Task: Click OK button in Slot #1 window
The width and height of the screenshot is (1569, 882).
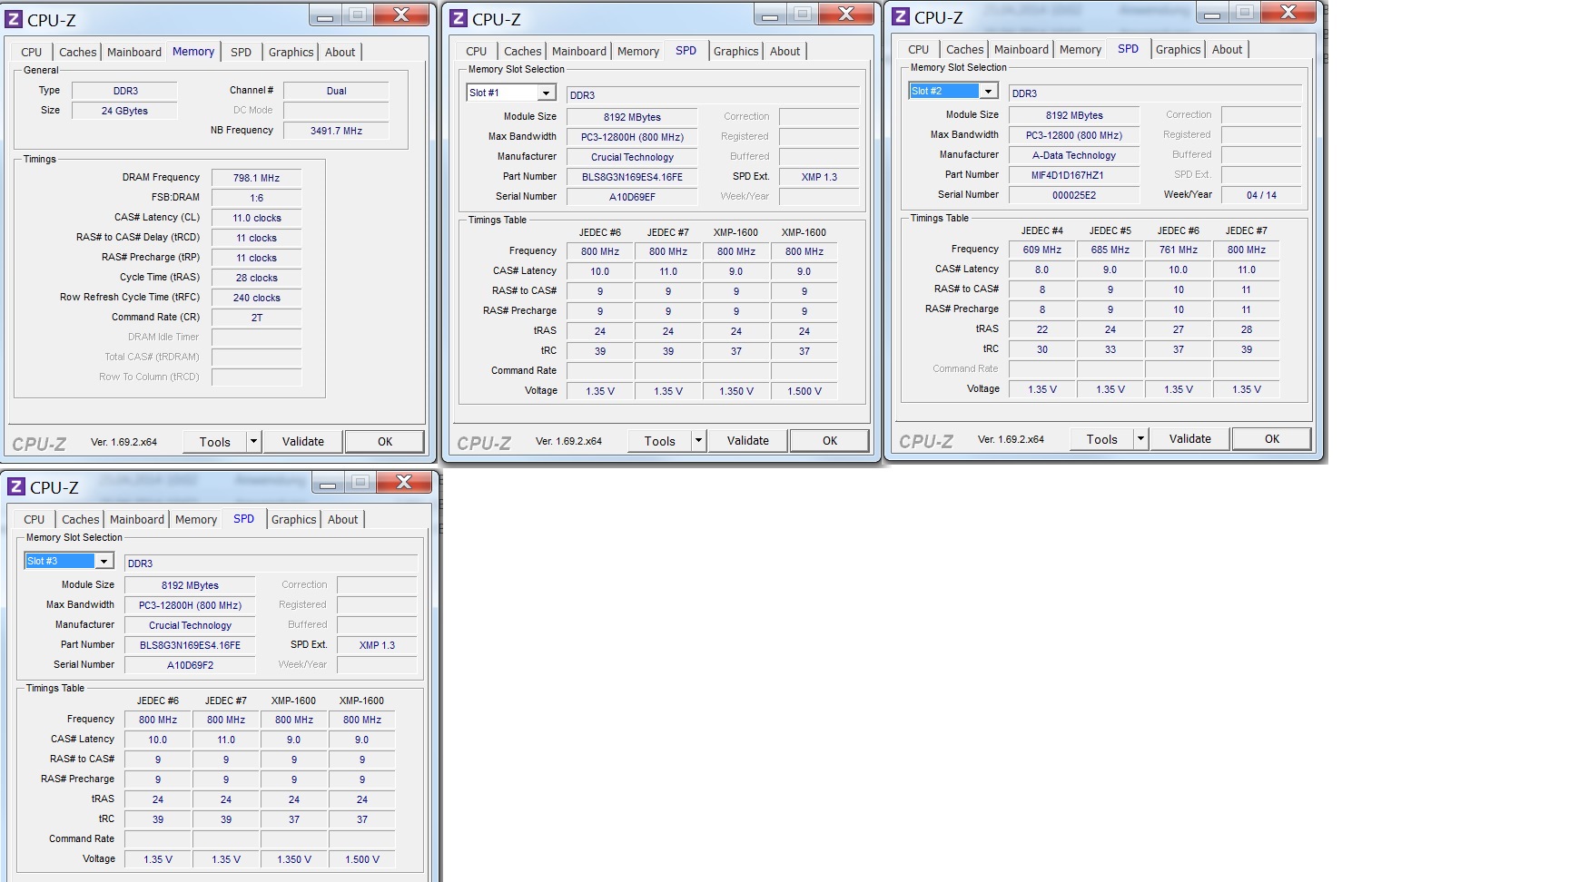Action: tap(830, 440)
